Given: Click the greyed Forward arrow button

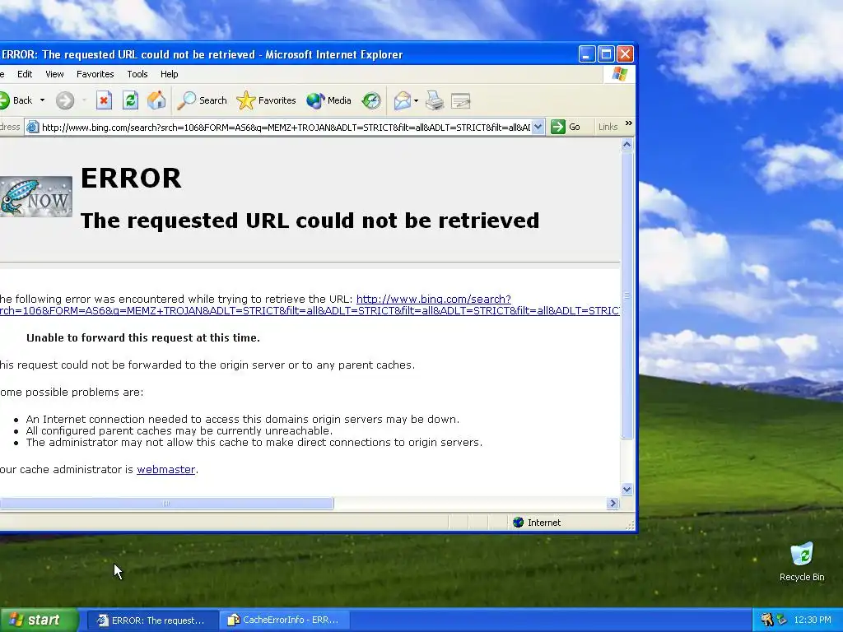Looking at the screenshot, I should pyautogui.click(x=65, y=100).
